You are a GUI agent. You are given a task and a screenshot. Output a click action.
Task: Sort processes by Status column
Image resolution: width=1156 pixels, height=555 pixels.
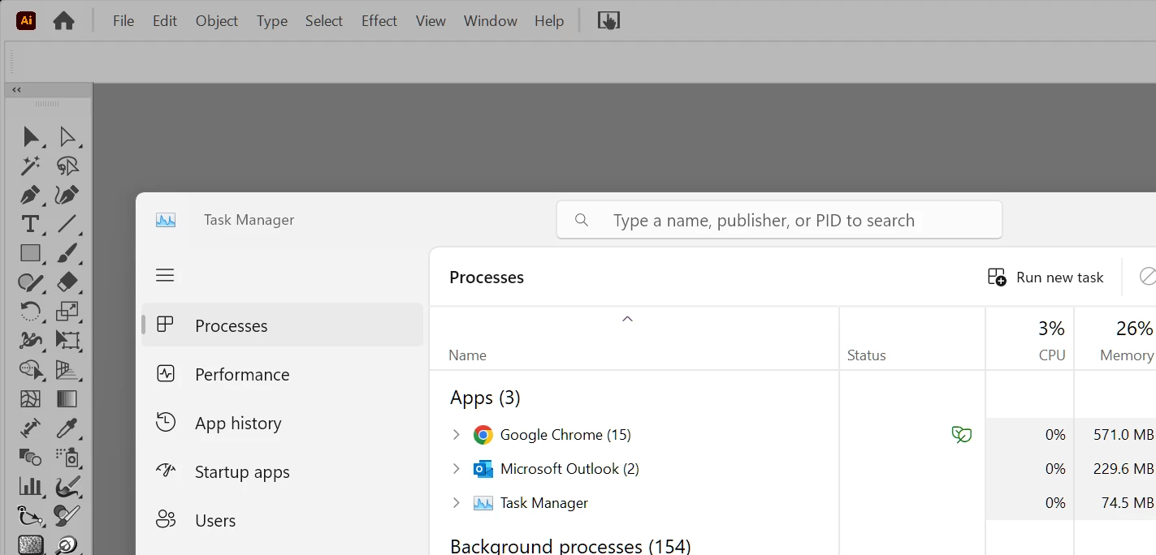tap(912, 339)
